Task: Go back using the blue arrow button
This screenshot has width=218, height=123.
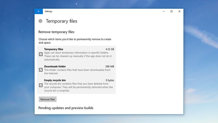Action: click(x=39, y=11)
